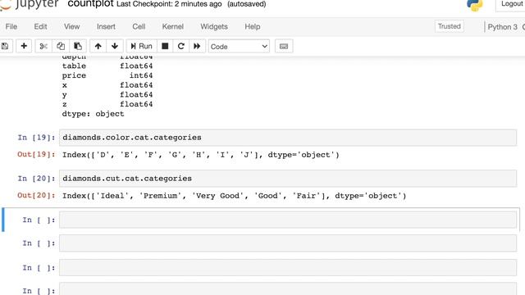The height and width of the screenshot is (295, 525).
Task: Open the View menu
Action: pos(71,26)
